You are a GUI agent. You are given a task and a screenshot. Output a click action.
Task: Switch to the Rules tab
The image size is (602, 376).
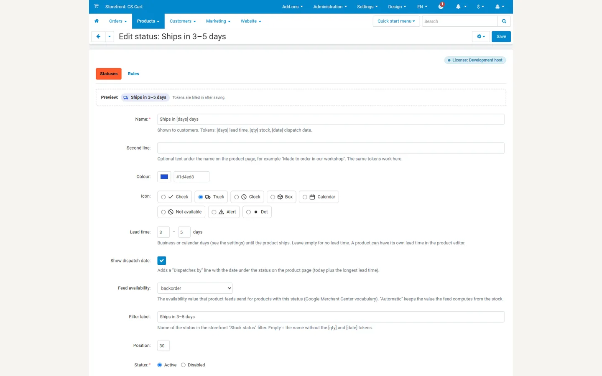click(133, 74)
